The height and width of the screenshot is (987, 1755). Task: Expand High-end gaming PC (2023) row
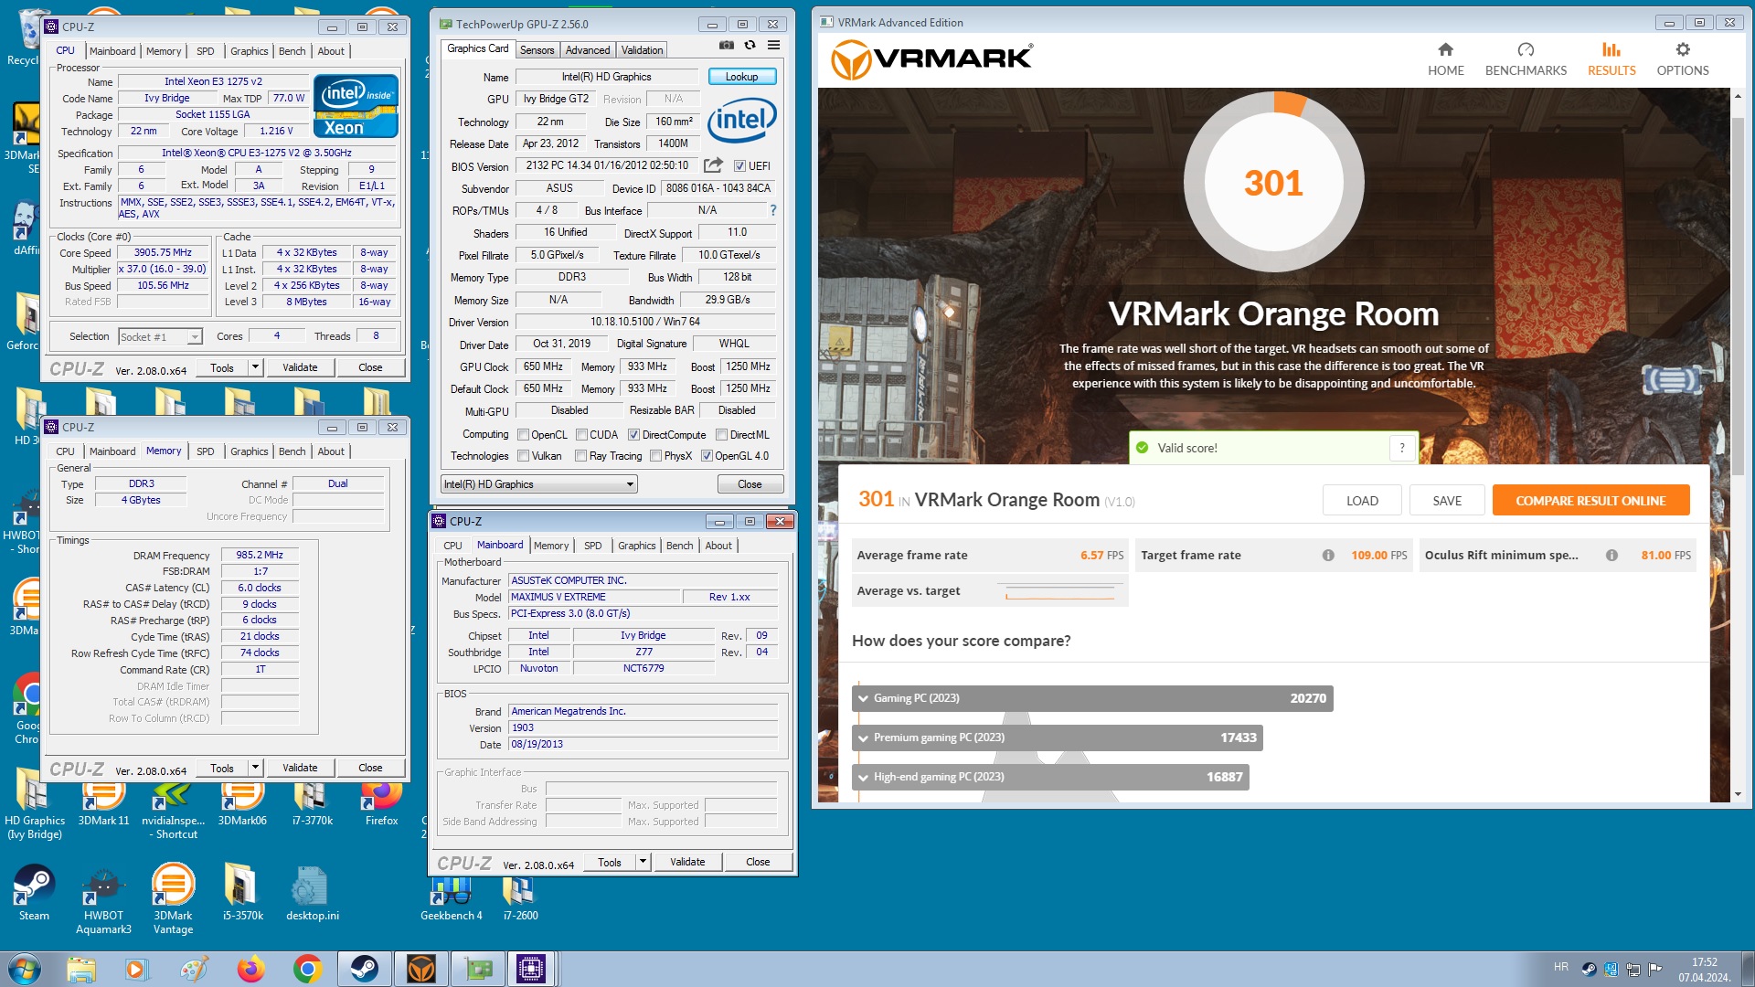[x=1050, y=777]
